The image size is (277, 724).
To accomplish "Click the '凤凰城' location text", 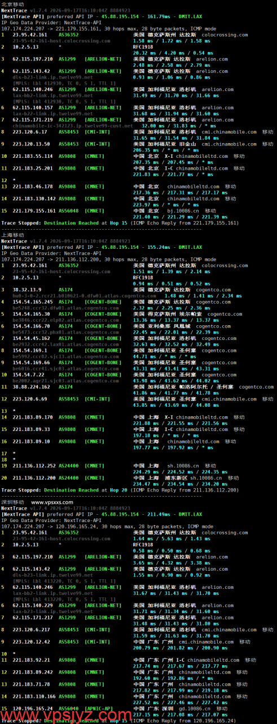I will tap(184, 326).
